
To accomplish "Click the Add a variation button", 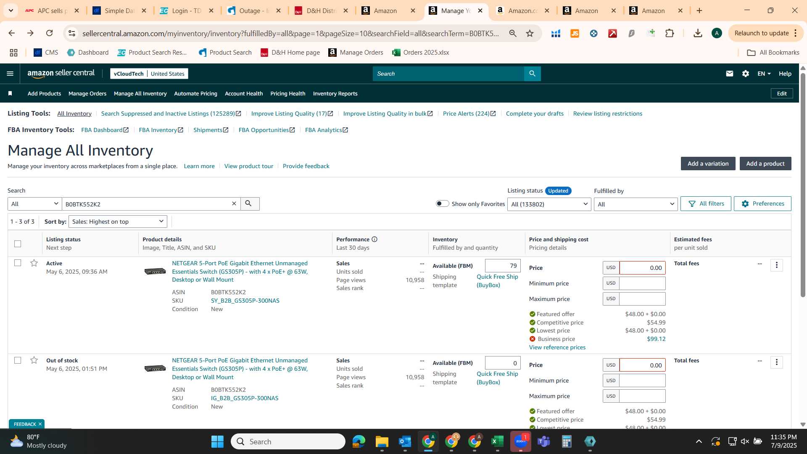I will (x=708, y=164).
